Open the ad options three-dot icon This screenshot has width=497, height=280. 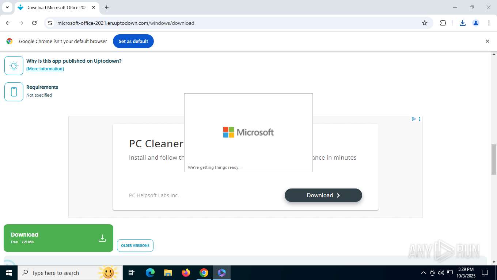coord(420,119)
